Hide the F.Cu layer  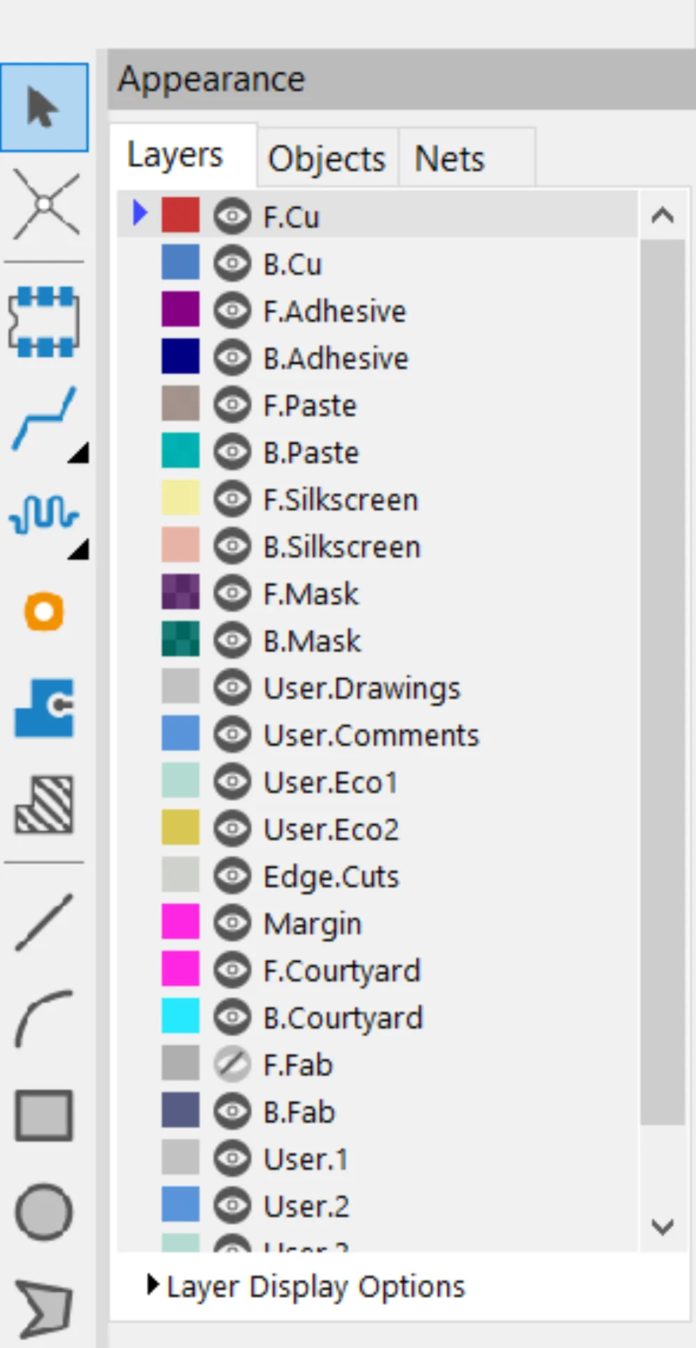[x=232, y=217]
